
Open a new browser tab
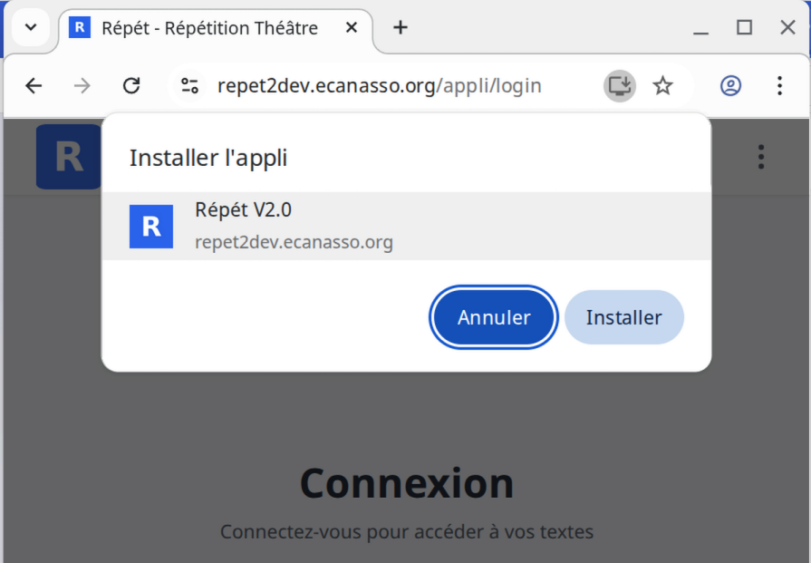click(400, 27)
